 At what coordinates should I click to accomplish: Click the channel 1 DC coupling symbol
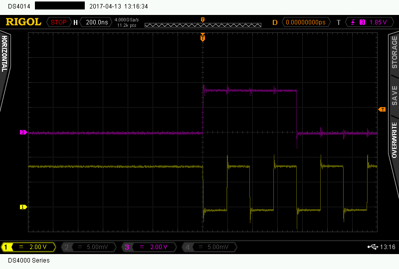click(21, 247)
